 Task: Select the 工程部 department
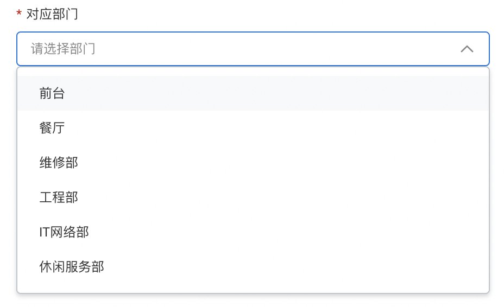click(59, 197)
